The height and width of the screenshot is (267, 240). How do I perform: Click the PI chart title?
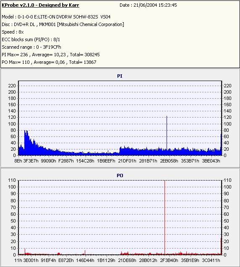tap(120, 76)
